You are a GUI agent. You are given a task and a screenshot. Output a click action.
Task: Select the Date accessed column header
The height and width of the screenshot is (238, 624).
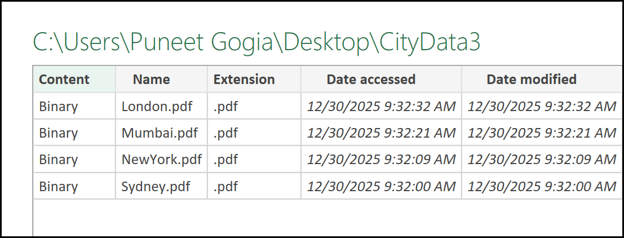pyautogui.click(x=371, y=80)
